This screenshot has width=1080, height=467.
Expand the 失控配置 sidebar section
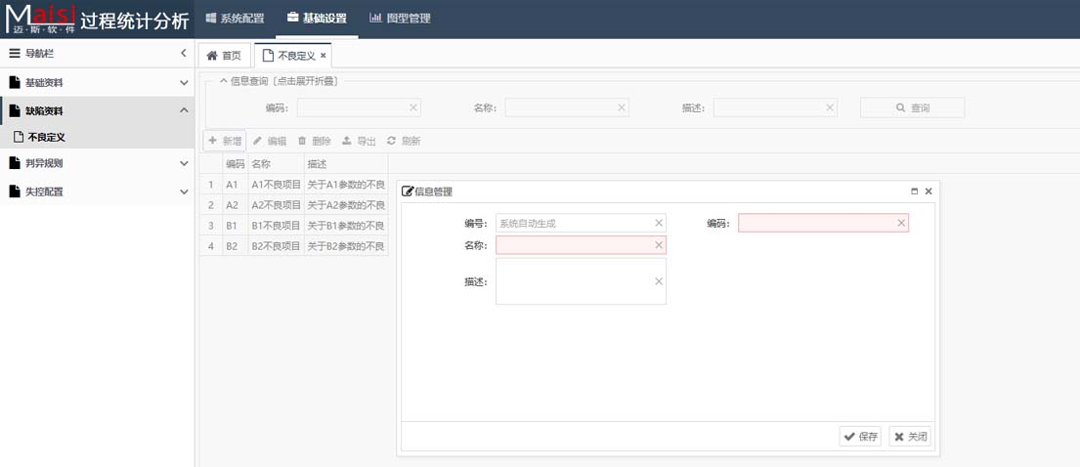pyautogui.click(x=184, y=191)
